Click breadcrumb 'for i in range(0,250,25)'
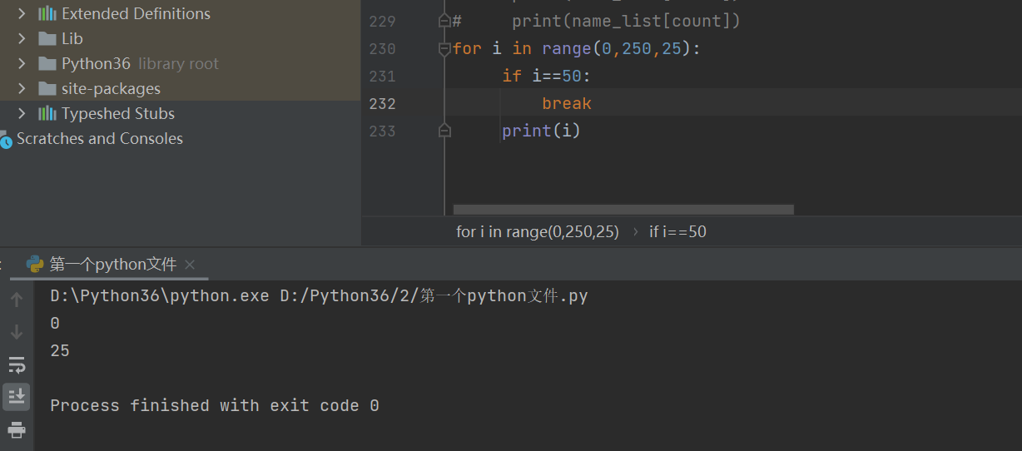 tap(538, 232)
